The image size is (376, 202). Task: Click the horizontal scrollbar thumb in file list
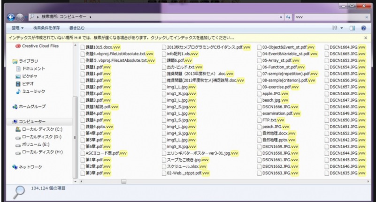124,180
